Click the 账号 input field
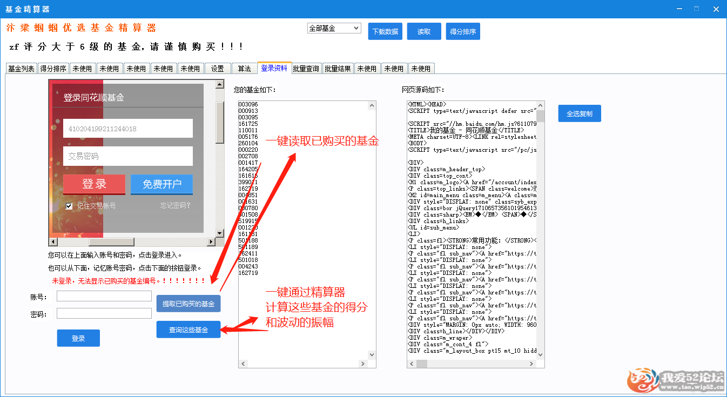 click(104, 296)
